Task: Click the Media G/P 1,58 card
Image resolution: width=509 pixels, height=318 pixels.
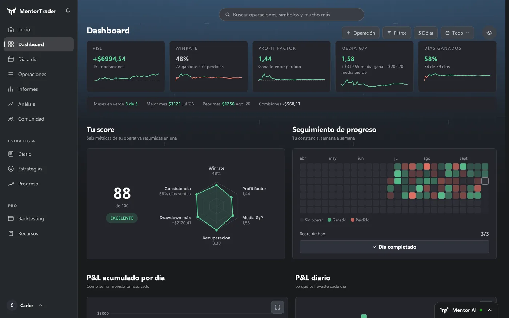Action: click(374, 67)
